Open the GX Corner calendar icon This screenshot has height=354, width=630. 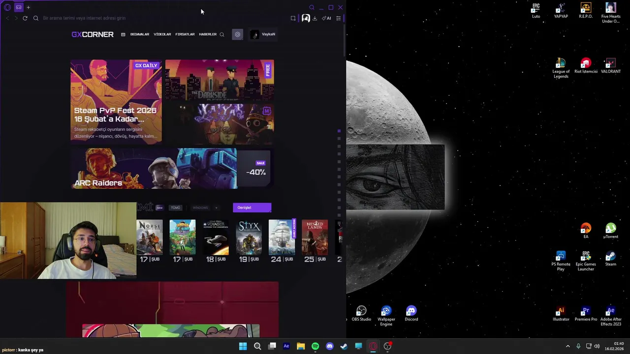coord(123,34)
